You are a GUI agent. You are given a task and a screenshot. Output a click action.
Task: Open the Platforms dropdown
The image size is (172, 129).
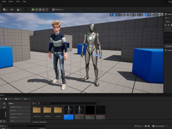click(58, 10)
